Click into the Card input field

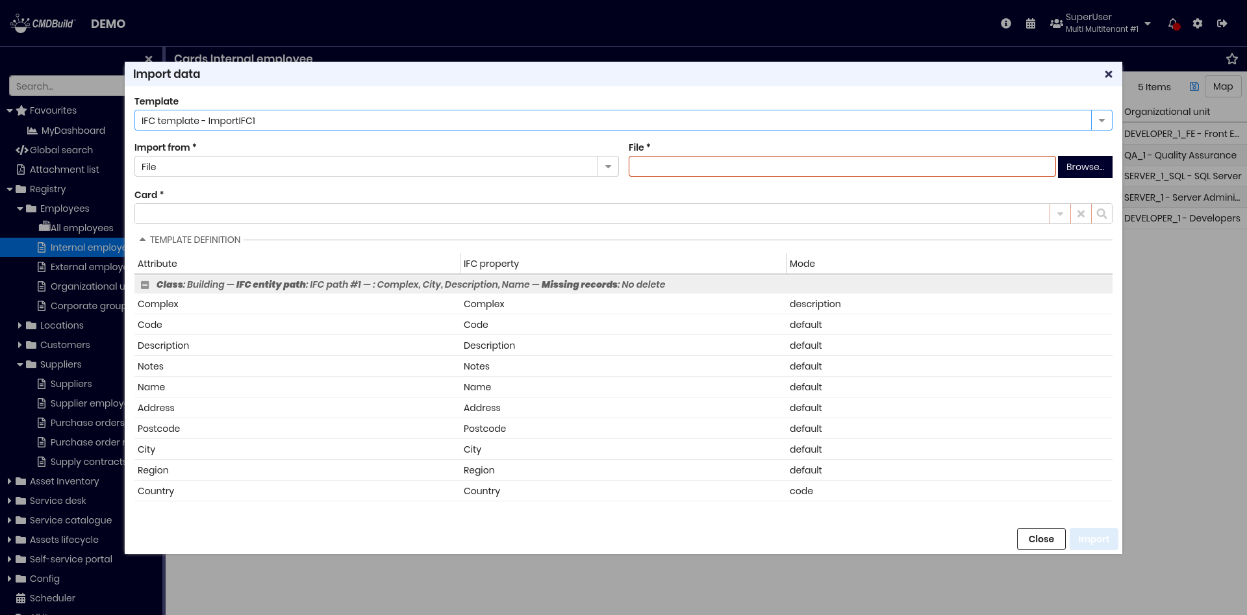coord(592,214)
